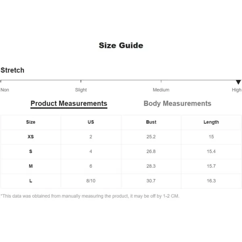Select the Product Measurements tab
The height and width of the screenshot is (242, 242).
point(69,103)
